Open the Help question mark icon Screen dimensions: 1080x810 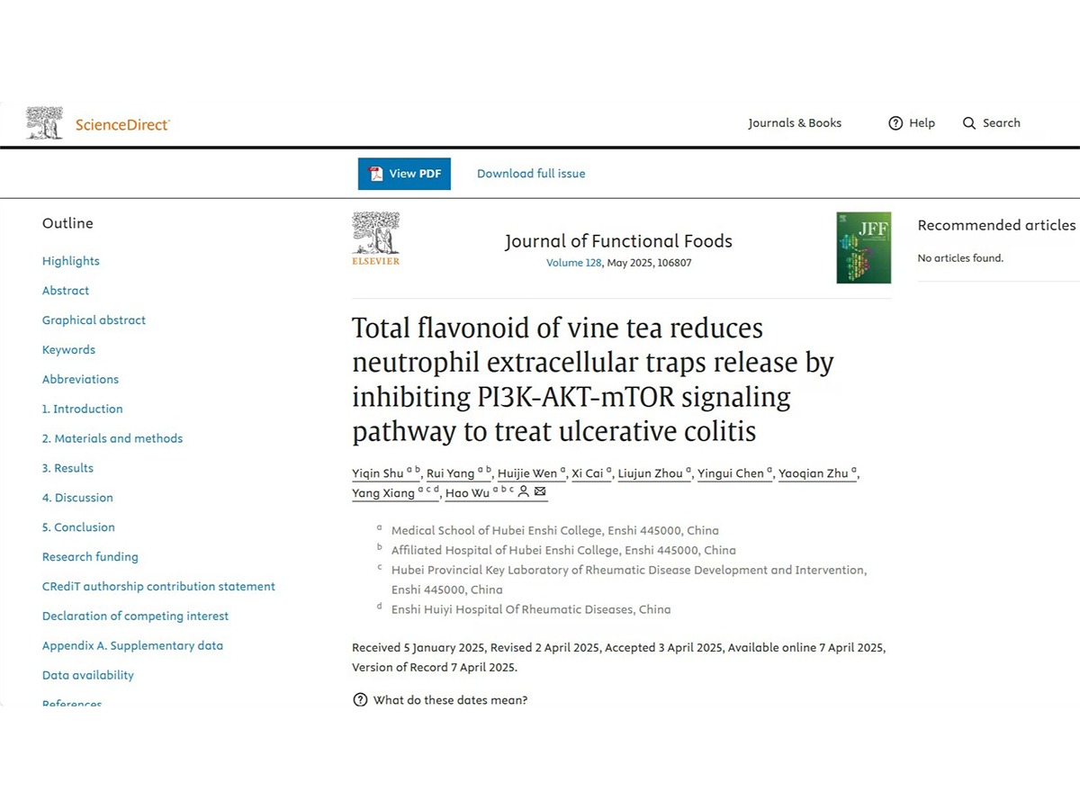[x=895, y=123]
